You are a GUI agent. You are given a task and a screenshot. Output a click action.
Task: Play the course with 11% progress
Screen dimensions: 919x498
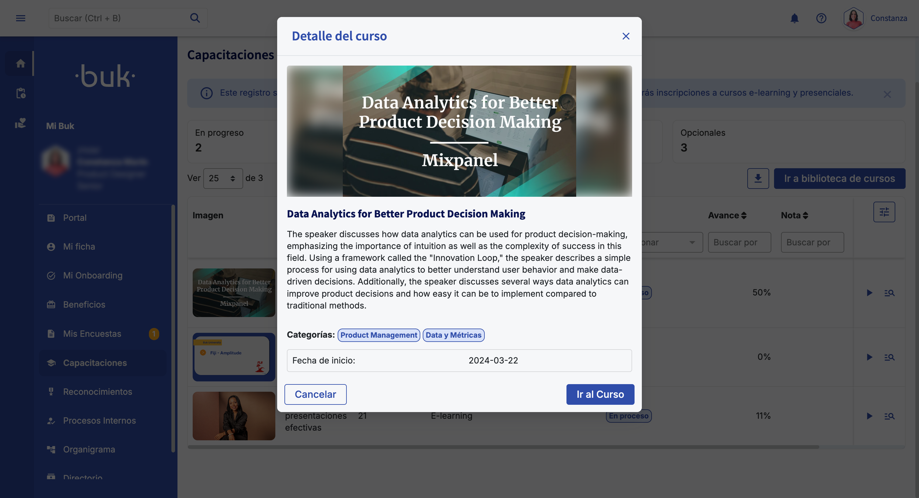click(x=869, y=416)
